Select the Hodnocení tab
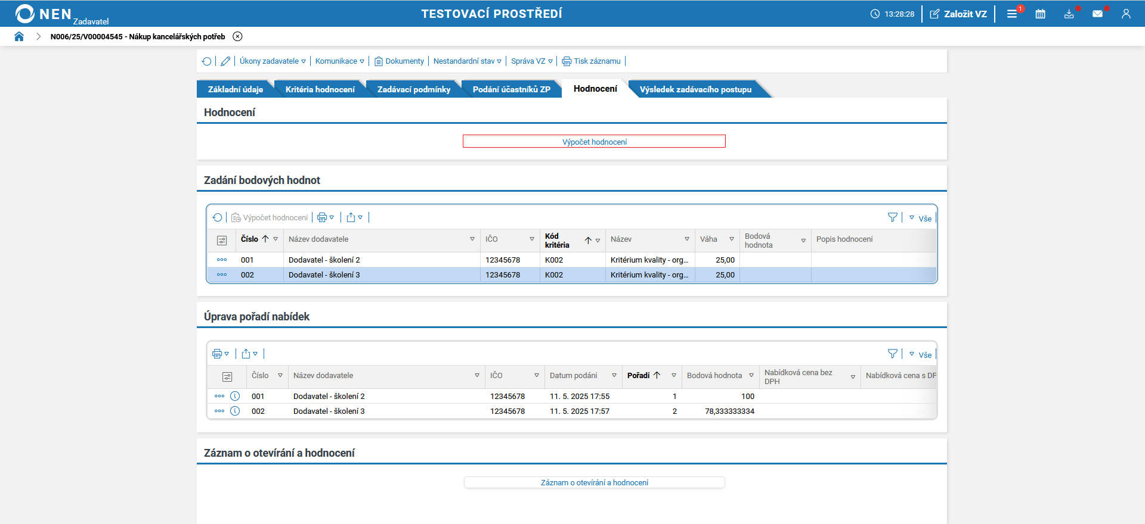Viewport: 1145px width, 524px height. coord(595,89)
